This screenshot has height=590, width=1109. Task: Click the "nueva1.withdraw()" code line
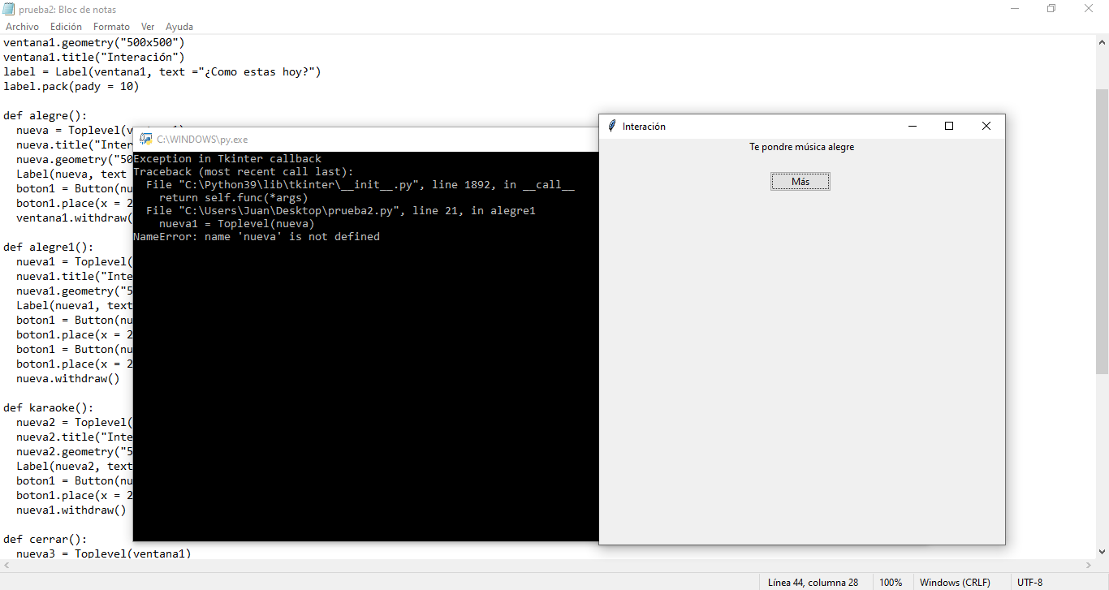(71, 510)
